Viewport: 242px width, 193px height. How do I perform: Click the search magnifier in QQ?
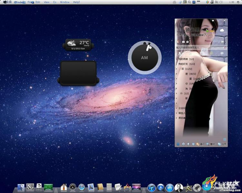point(225,47)
